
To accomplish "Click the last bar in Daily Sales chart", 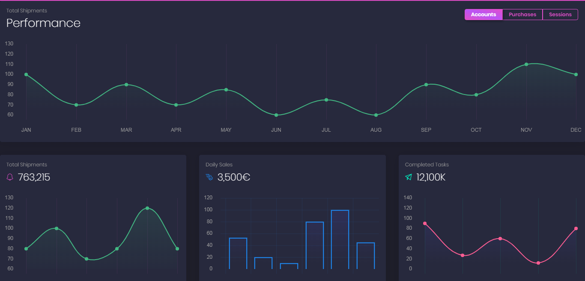I will click(x=366, y=256).
